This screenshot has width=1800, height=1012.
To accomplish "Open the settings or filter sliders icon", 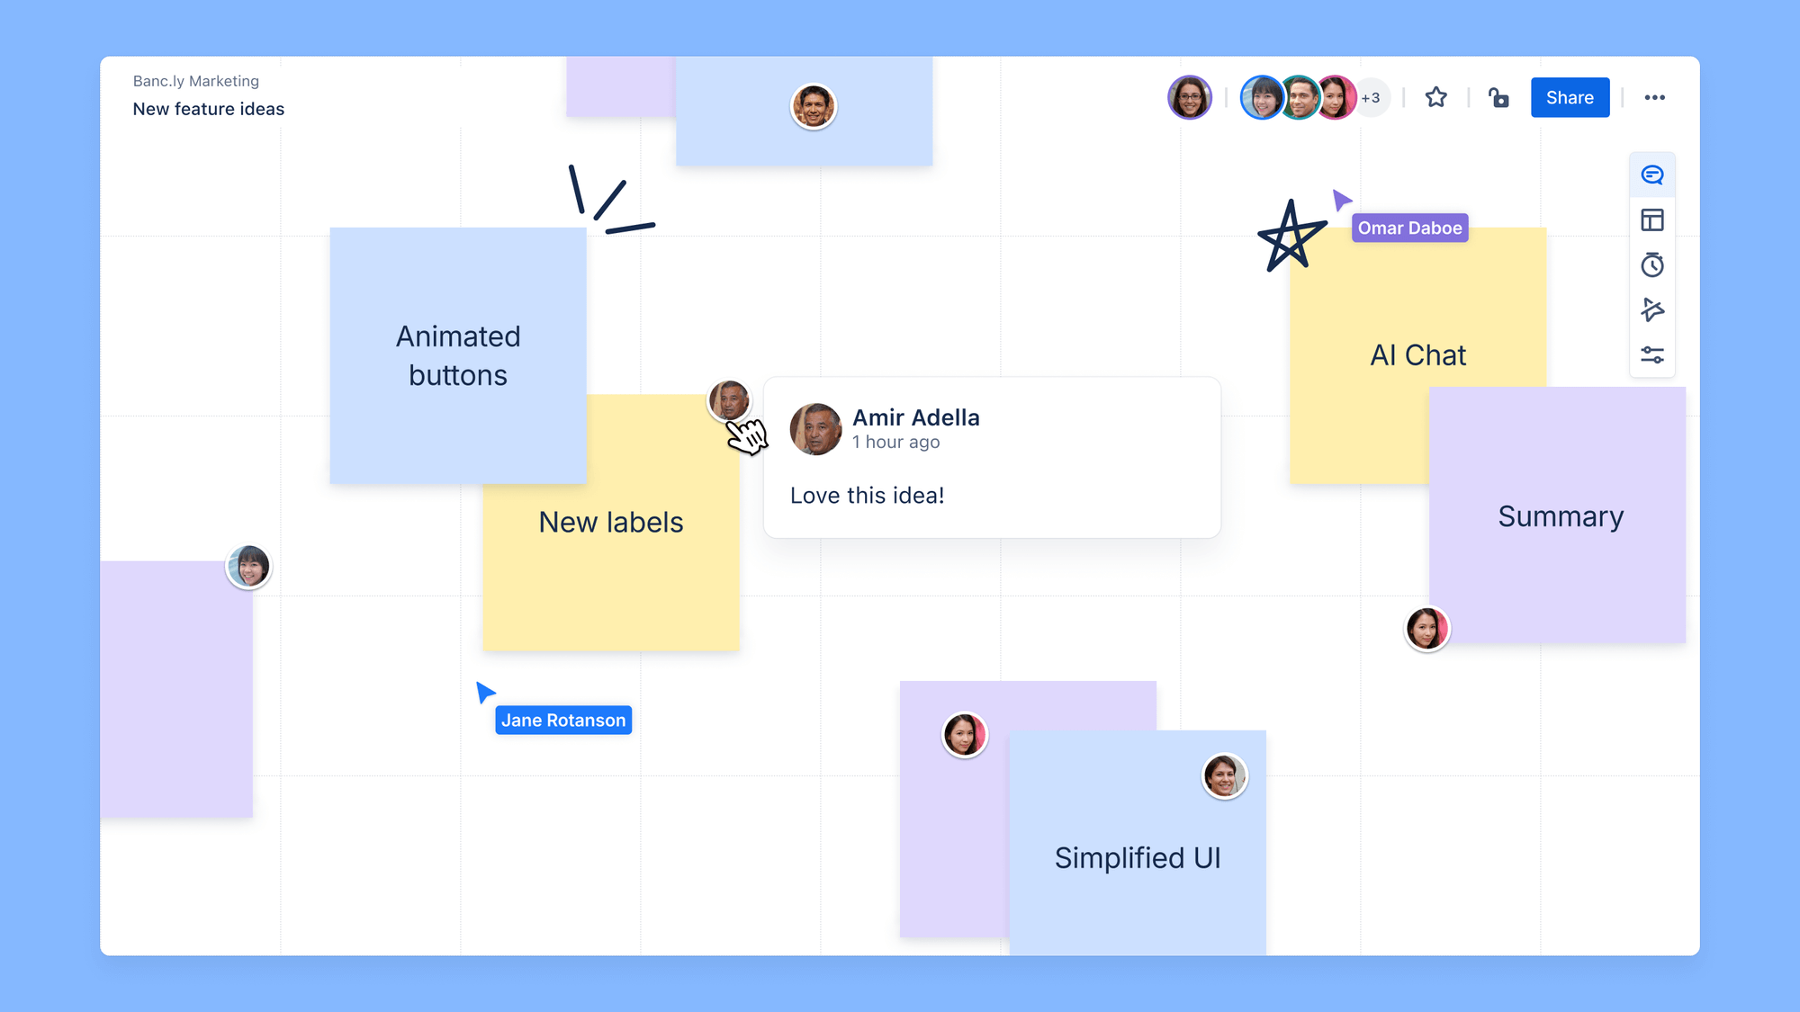I will click(1653, 356).
